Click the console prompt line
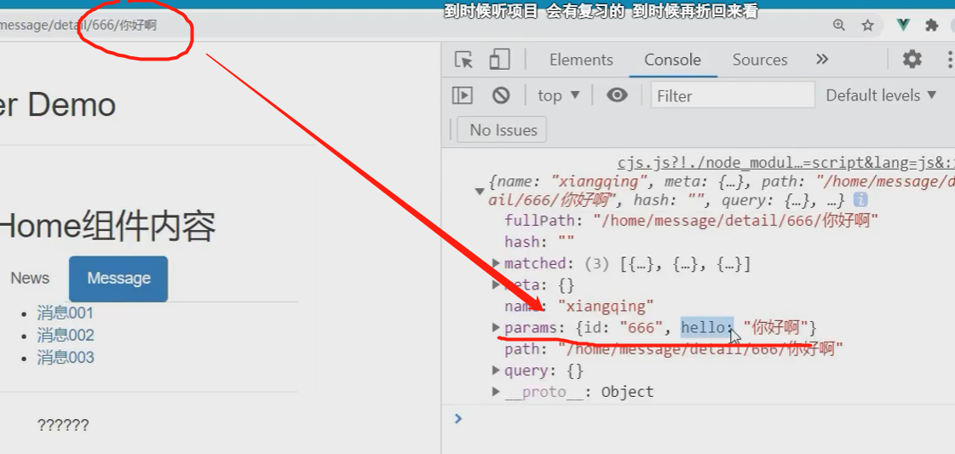The width and height of the screenshot is (955, 454). point(698,419)
